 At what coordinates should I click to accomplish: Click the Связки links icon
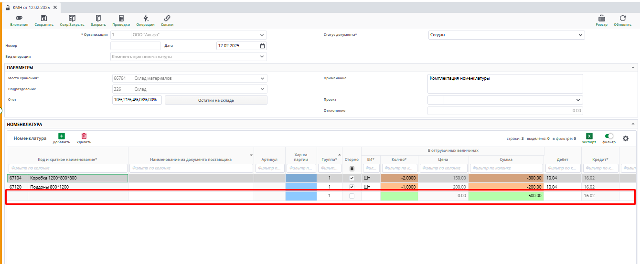click(x=167, y=18)
